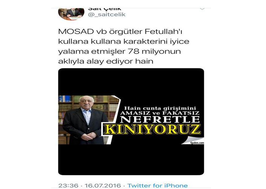Click the yellow KINIYORUZ headline text
The width and height of the screenshot is (266, 189).
pos(152,129)
